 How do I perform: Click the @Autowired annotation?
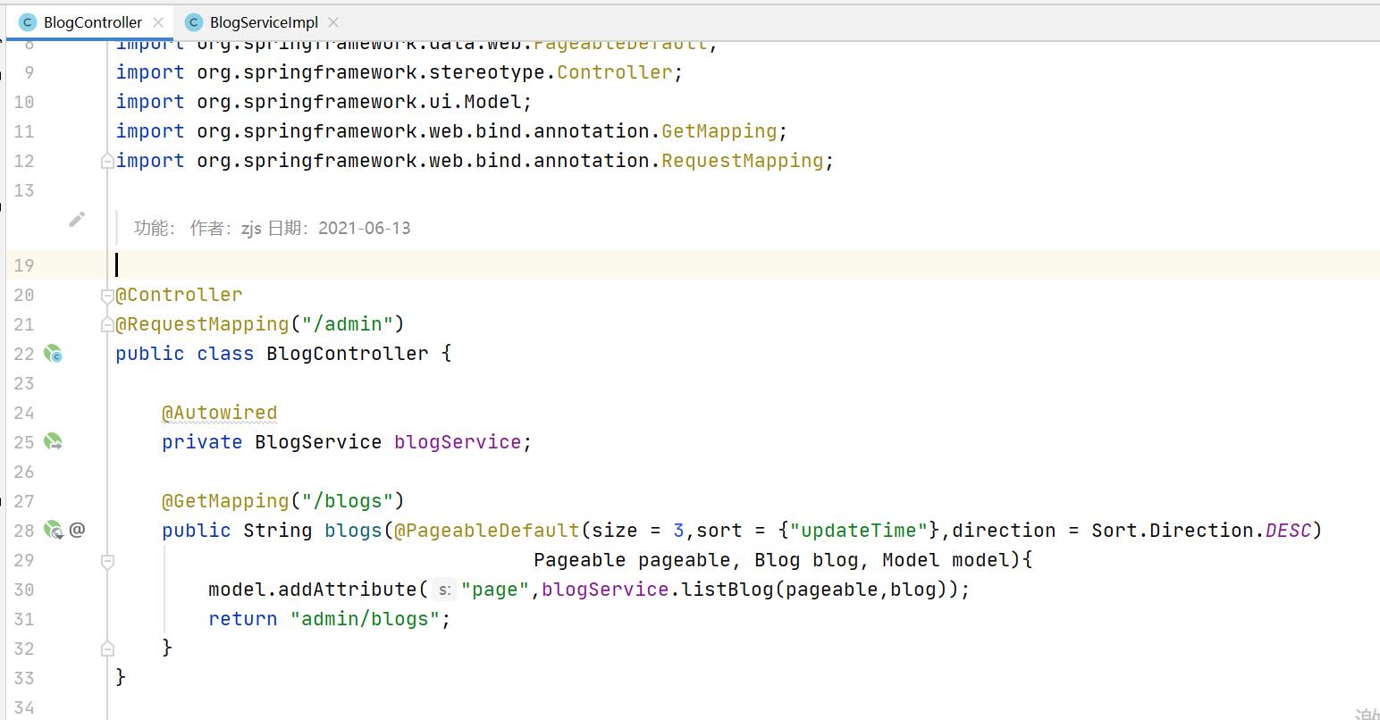pos(220,413)
